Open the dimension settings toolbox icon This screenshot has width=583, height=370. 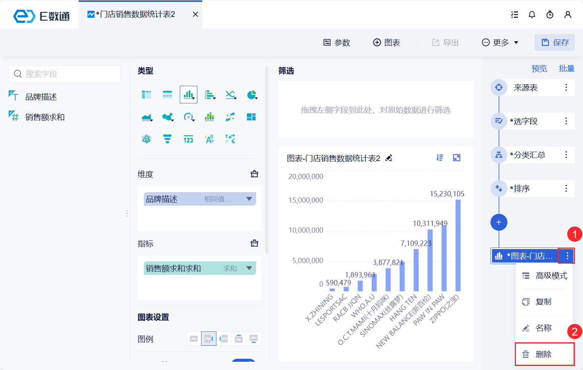click(255, 174)
